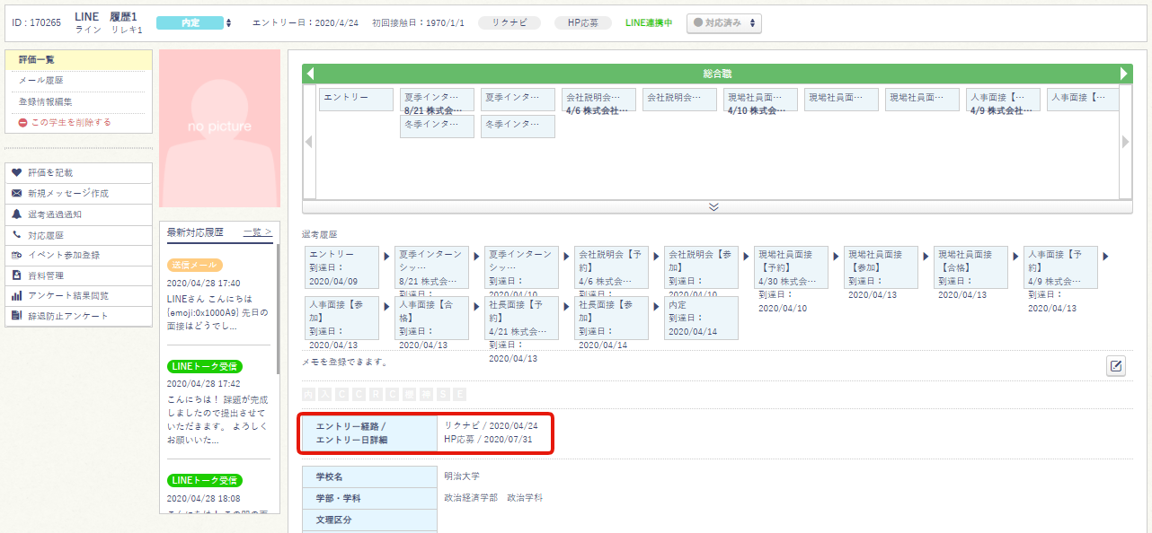Click the envelope icon for 新規メッセージ作成
1152x533 pixels.
pos(16,193)
